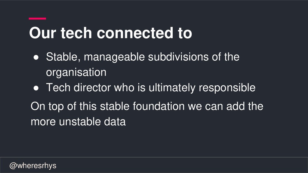Click the word 'data' ending the paragraph
The height and width of the screenshot is (173, 308).
tap(115, 122)
